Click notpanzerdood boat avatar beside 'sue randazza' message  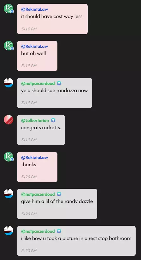[9, 83]
